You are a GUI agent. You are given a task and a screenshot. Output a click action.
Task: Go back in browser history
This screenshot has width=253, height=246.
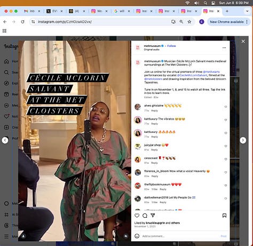click(x=5, y=22)
